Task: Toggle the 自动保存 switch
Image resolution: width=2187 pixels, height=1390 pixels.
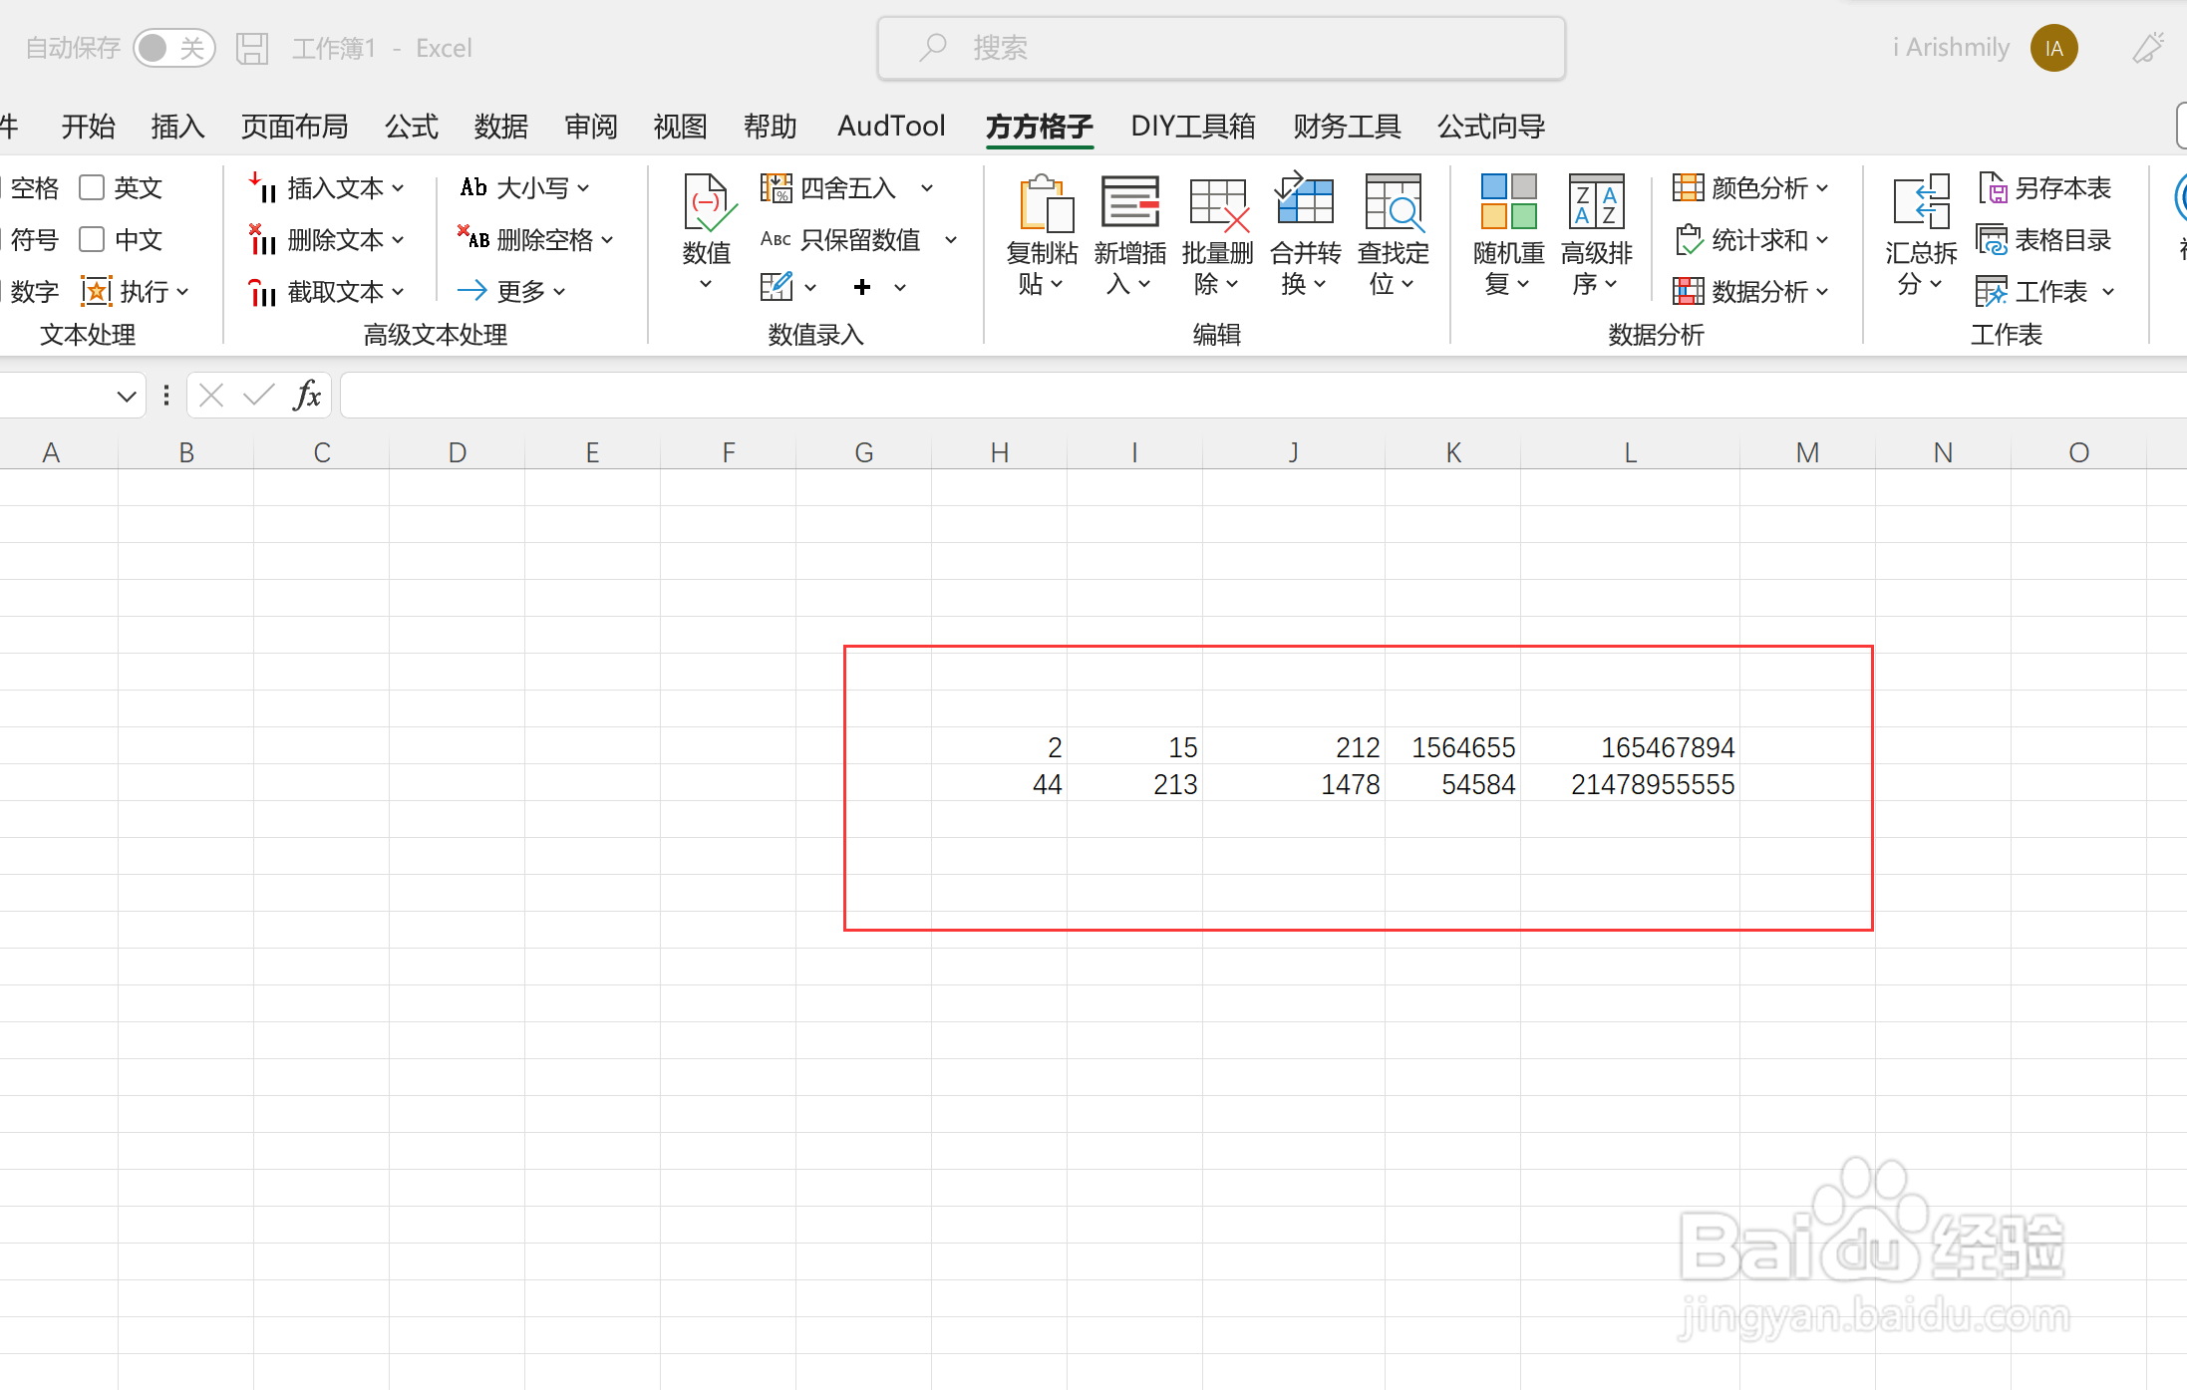Action: [x=174, y=47]
